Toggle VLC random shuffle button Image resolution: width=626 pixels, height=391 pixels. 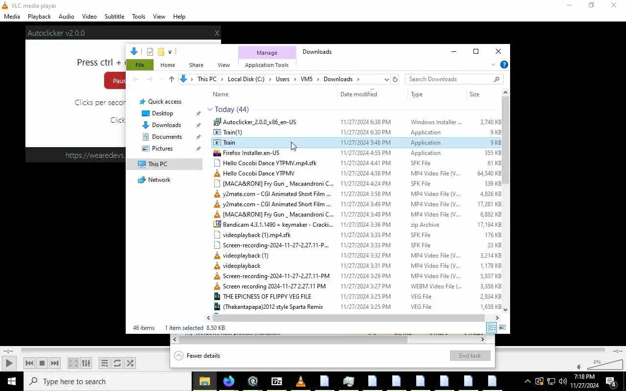130,363
